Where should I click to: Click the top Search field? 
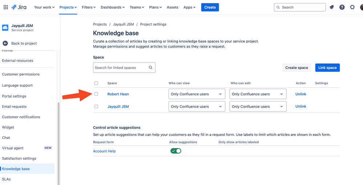coord(300,7)
